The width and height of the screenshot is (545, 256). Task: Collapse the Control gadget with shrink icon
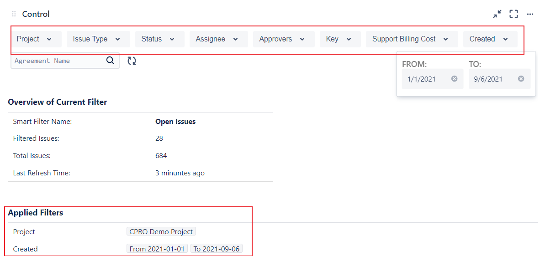pyautogui.click(x=497, y=14)
